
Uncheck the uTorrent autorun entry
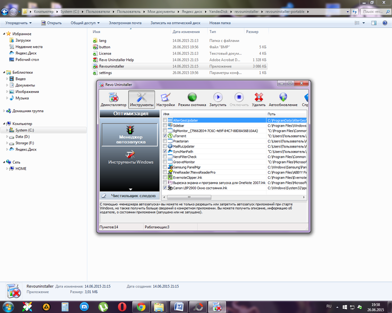[x=165, y=136]
